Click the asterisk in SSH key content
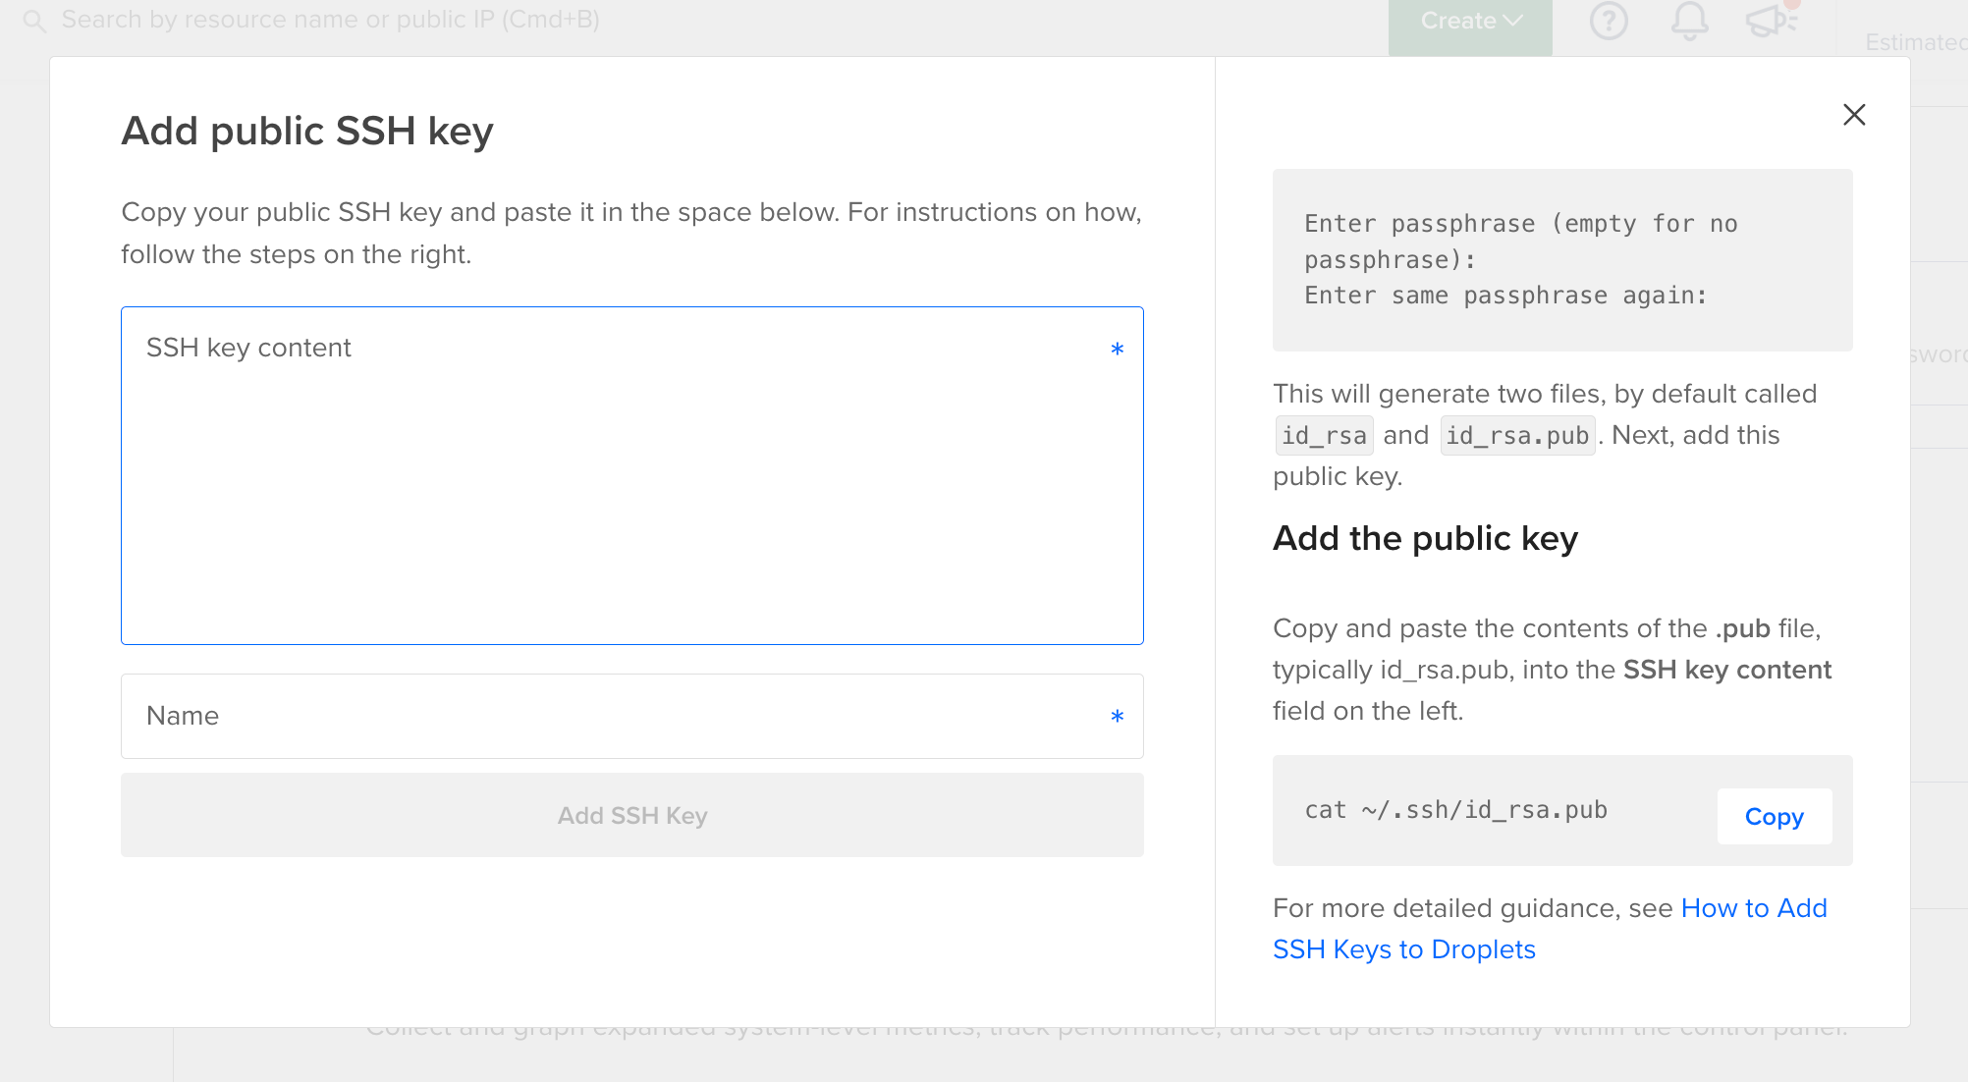The height and width of the screenshot is (1082, 1968). pos(1117,350)
